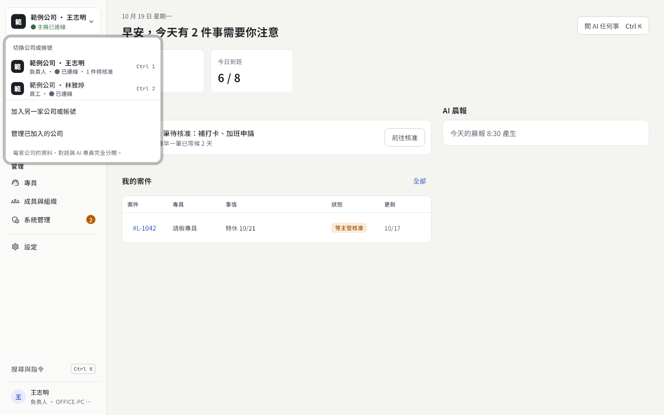Open 管理已加入的公司
The width and height of the screenshot is (664, 415).
point(83,134)
